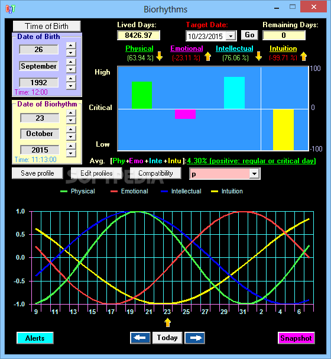Click Save profile button
331x359 pixels.
(x=37, y=173)
